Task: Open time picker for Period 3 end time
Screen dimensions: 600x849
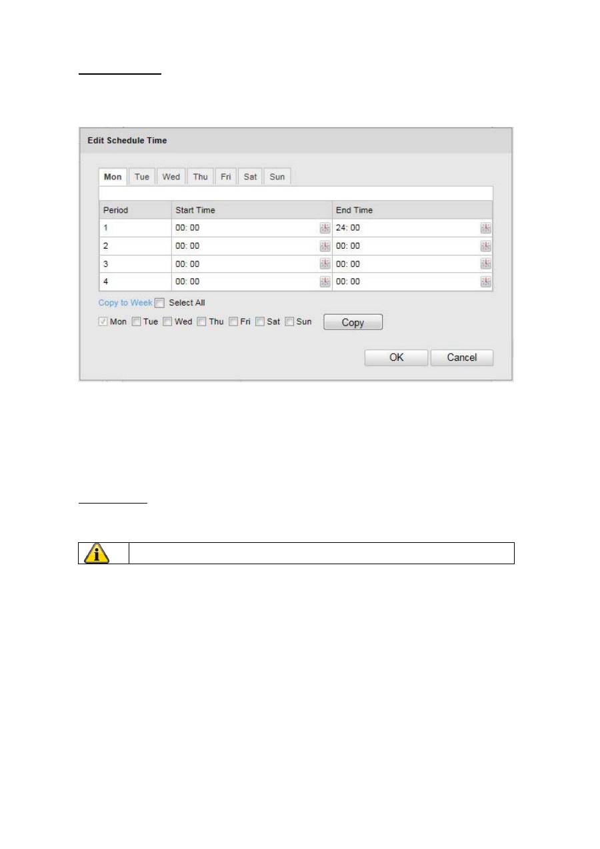Action: point(485,264)
